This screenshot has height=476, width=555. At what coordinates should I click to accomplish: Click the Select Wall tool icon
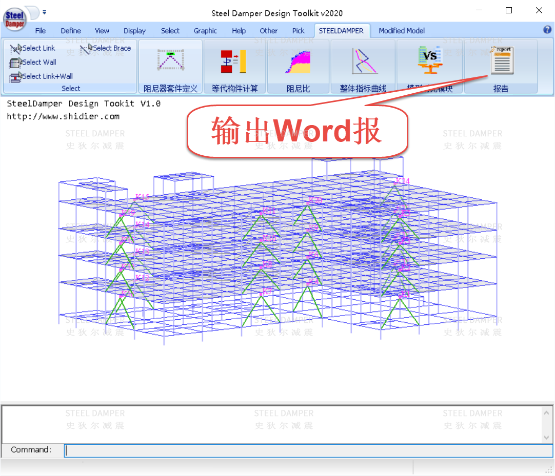15,63
